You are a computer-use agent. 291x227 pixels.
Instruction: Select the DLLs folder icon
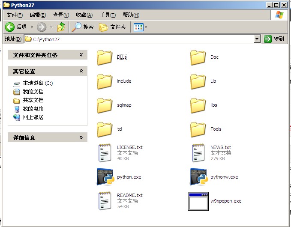pos(105,57)
